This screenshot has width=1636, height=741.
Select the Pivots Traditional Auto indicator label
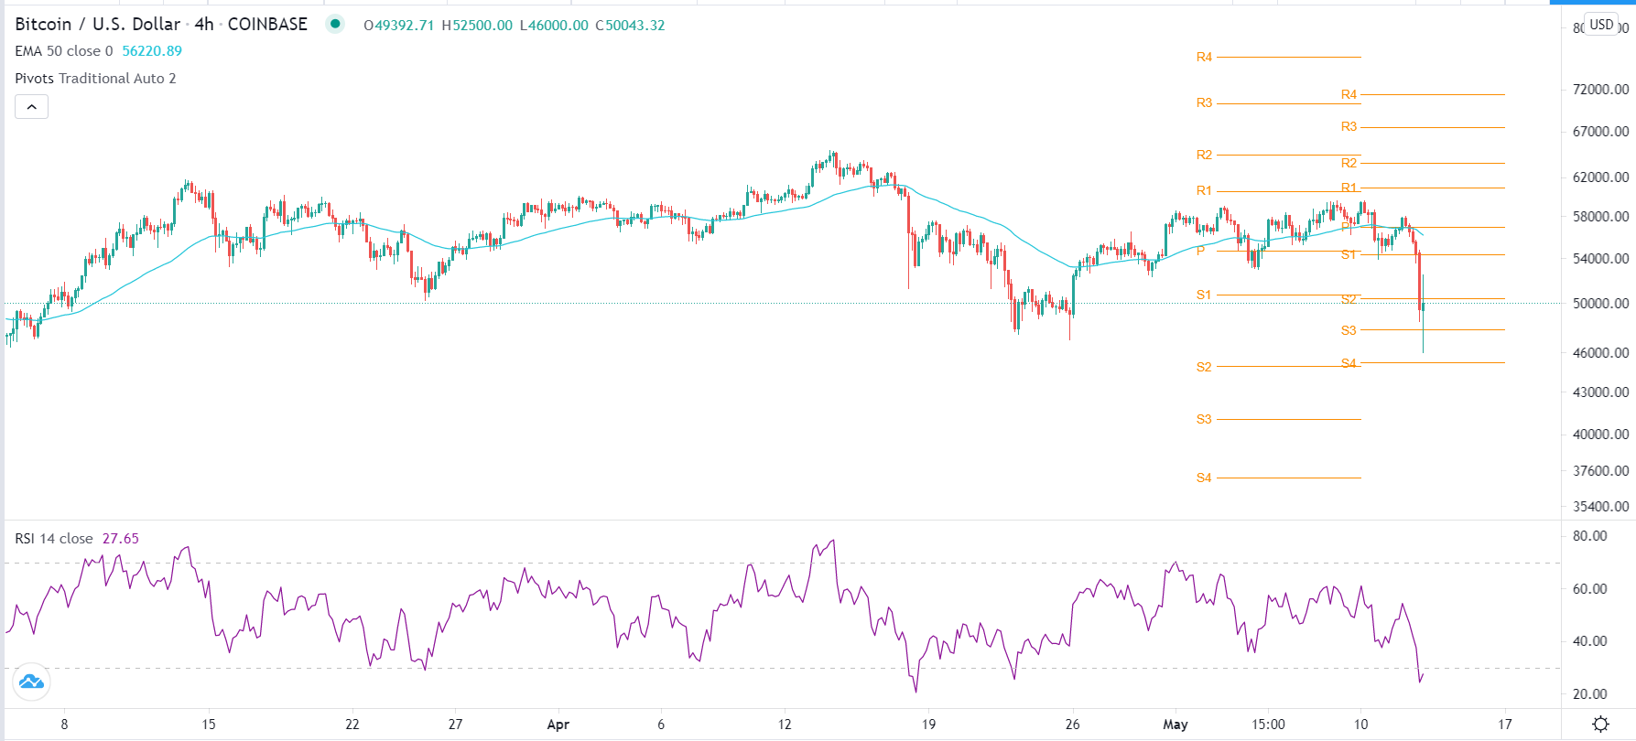(x=95, y=79)
